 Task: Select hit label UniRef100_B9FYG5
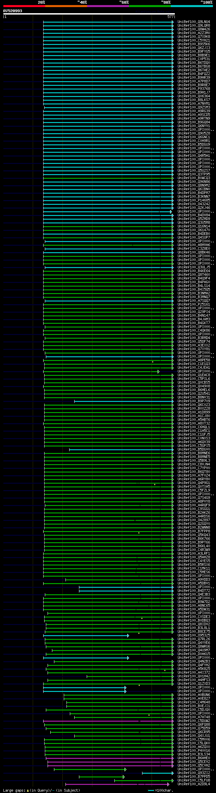click(x=194, y=52)
